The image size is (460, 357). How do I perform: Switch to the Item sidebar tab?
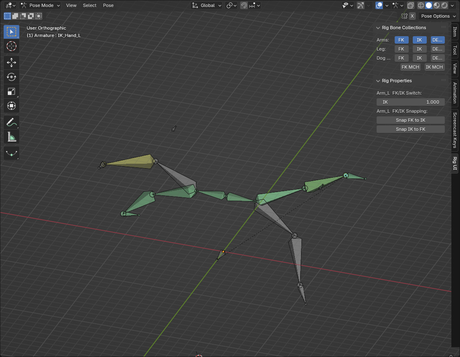455,32
